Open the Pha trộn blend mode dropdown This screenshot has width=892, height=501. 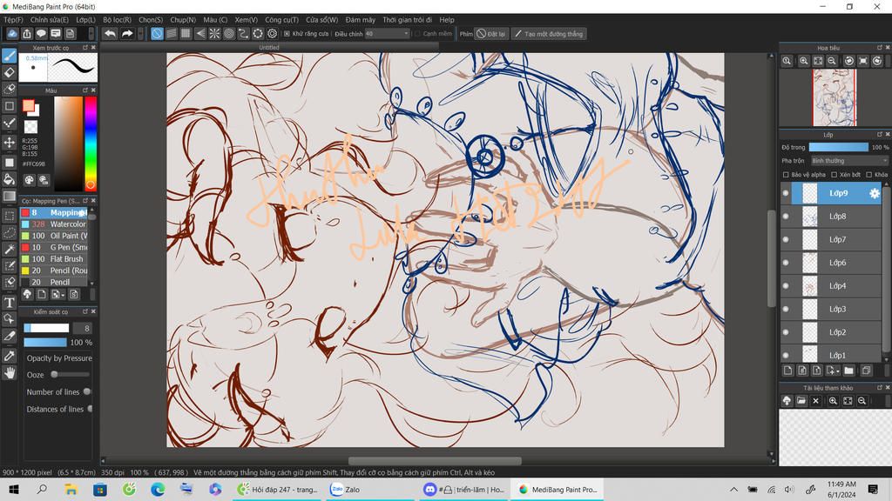pyautogui.click(x=849, y=161)
